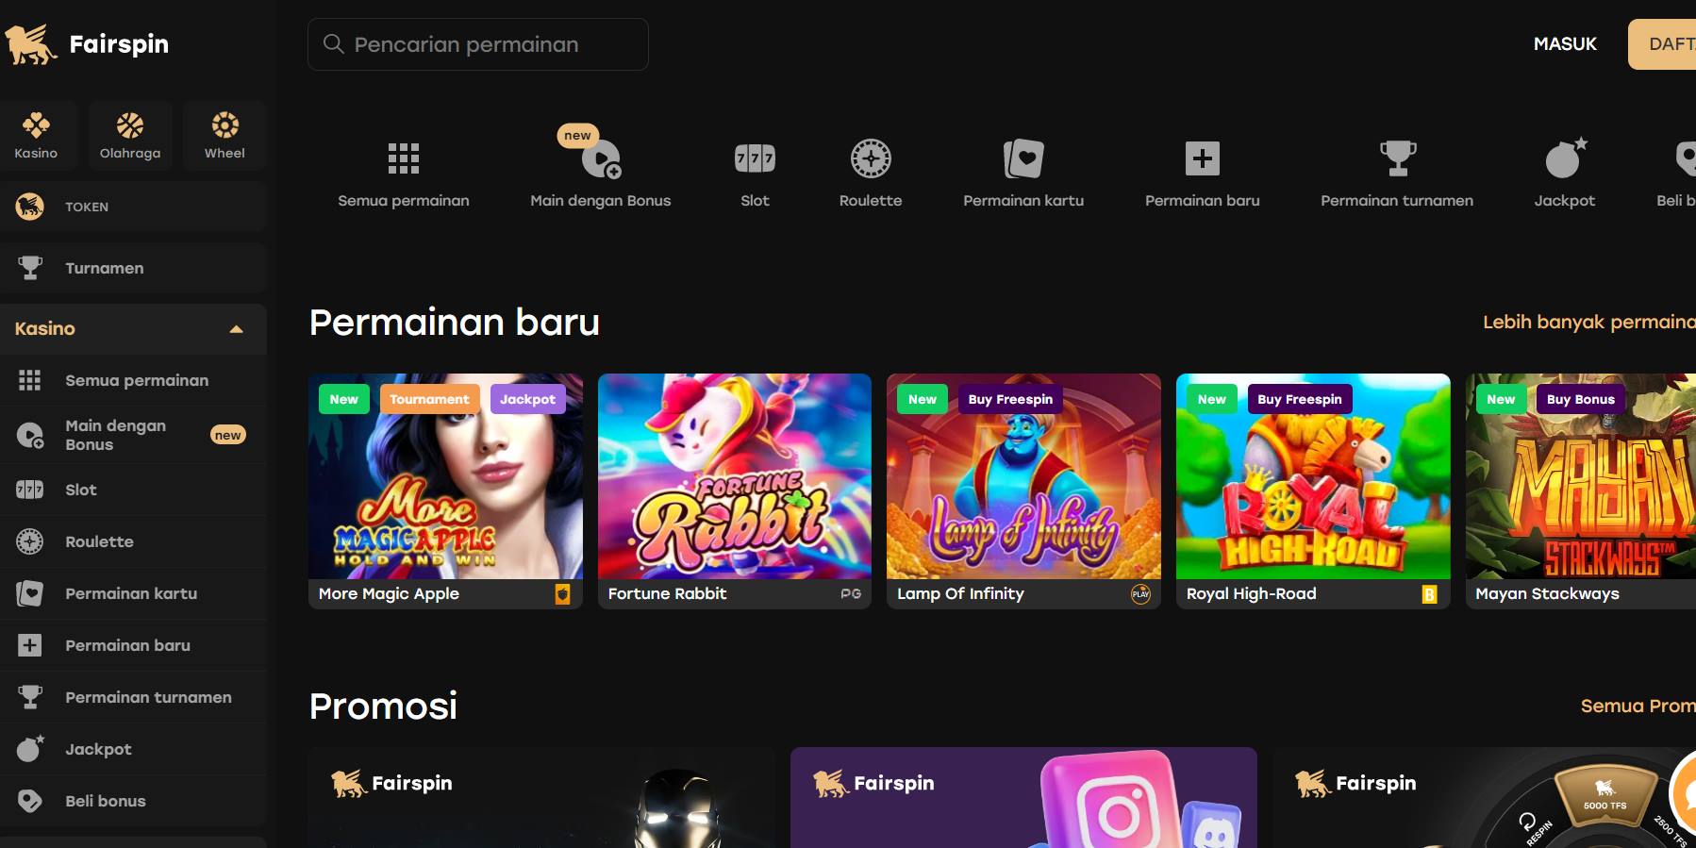Open Permainan turnamen in sidebar menu
Image resolution: width=1696 pixels, height=848 pixels.
133,697
